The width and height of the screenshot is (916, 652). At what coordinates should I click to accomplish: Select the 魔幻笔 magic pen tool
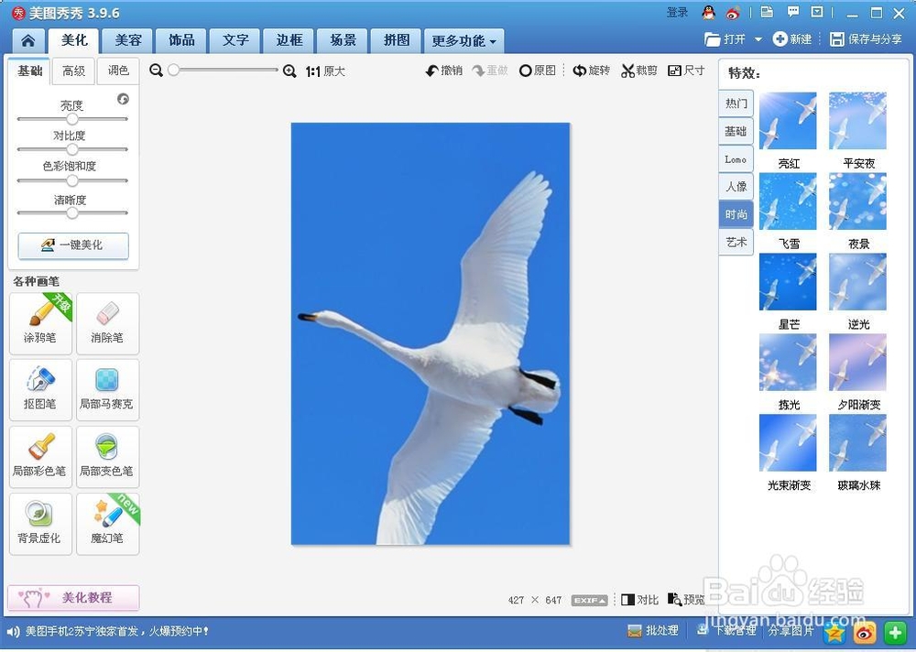107,524
